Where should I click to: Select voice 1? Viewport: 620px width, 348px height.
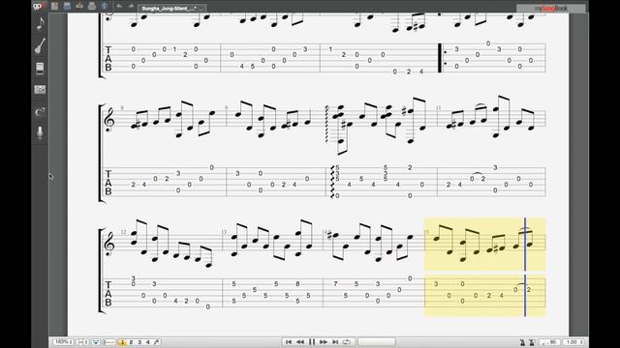123,342
